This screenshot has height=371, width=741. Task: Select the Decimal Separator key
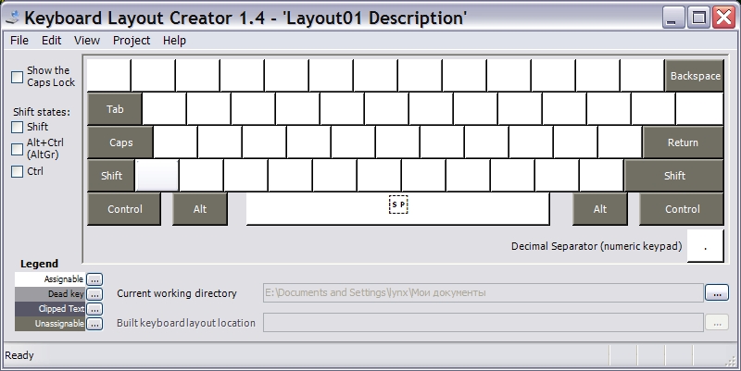pos(706,246)
